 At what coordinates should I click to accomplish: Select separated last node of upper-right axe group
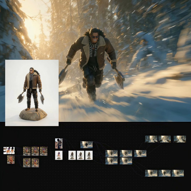tap(180, 139)
